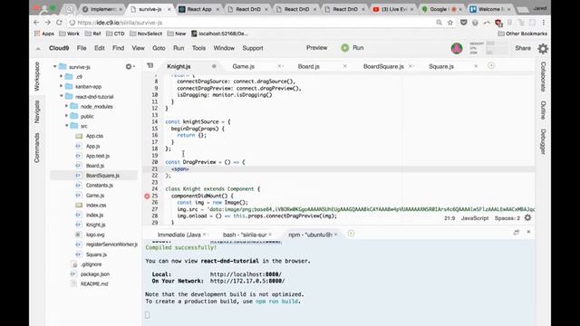Open the Debugger side panel
This screenshot has width=580, height=326.
tap(543, 141)
